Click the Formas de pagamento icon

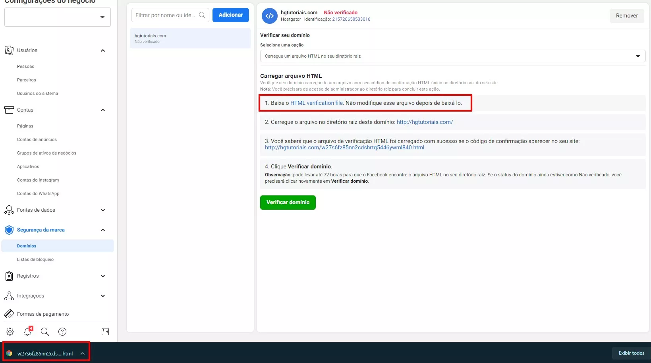(9, 314)
